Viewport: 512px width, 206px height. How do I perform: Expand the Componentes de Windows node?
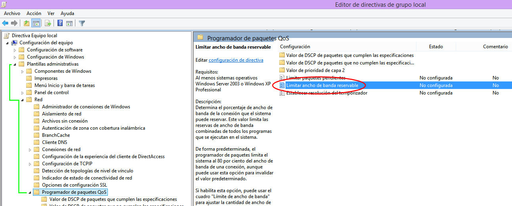(23, 71)
